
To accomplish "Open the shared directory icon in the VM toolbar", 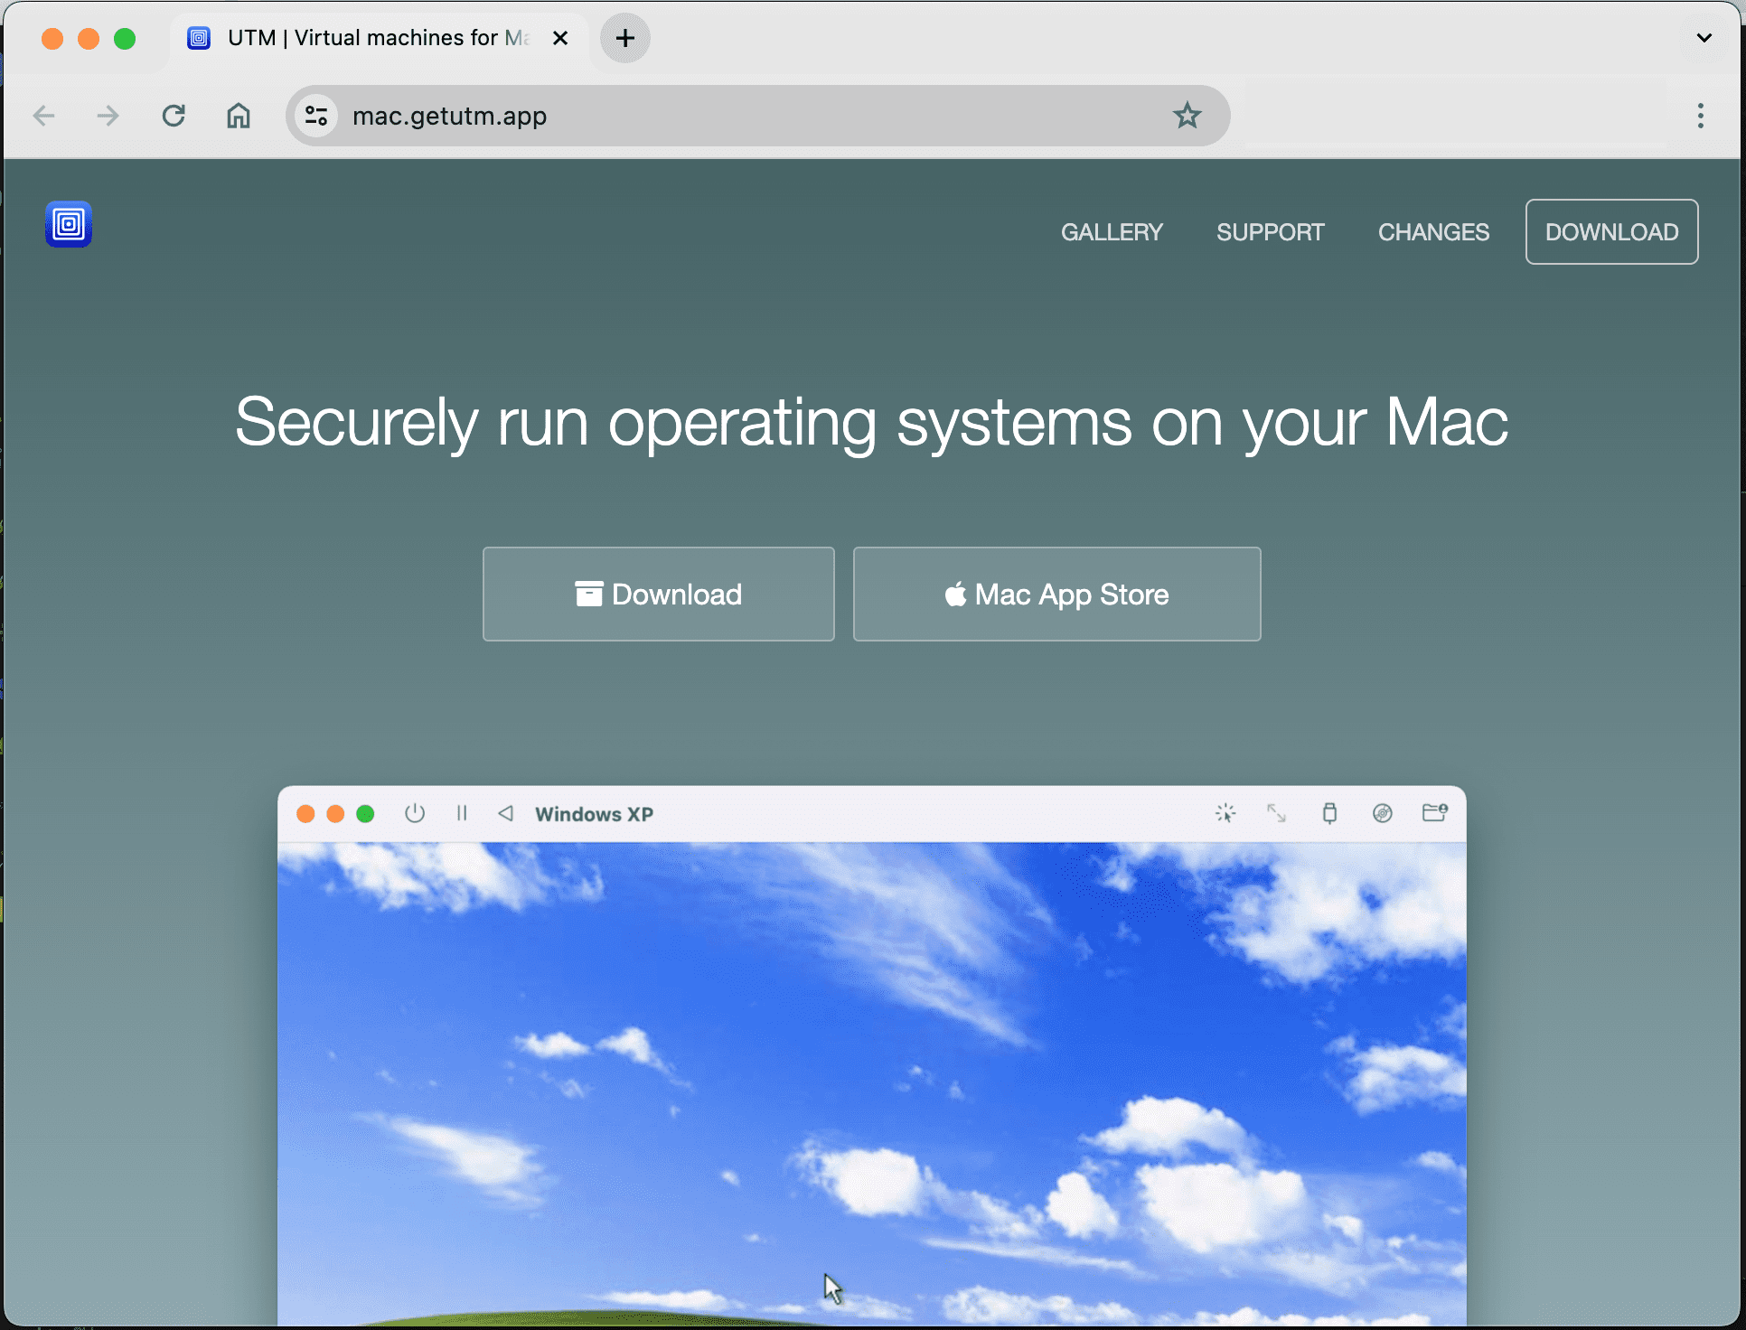I will [x=1435, y=813].
